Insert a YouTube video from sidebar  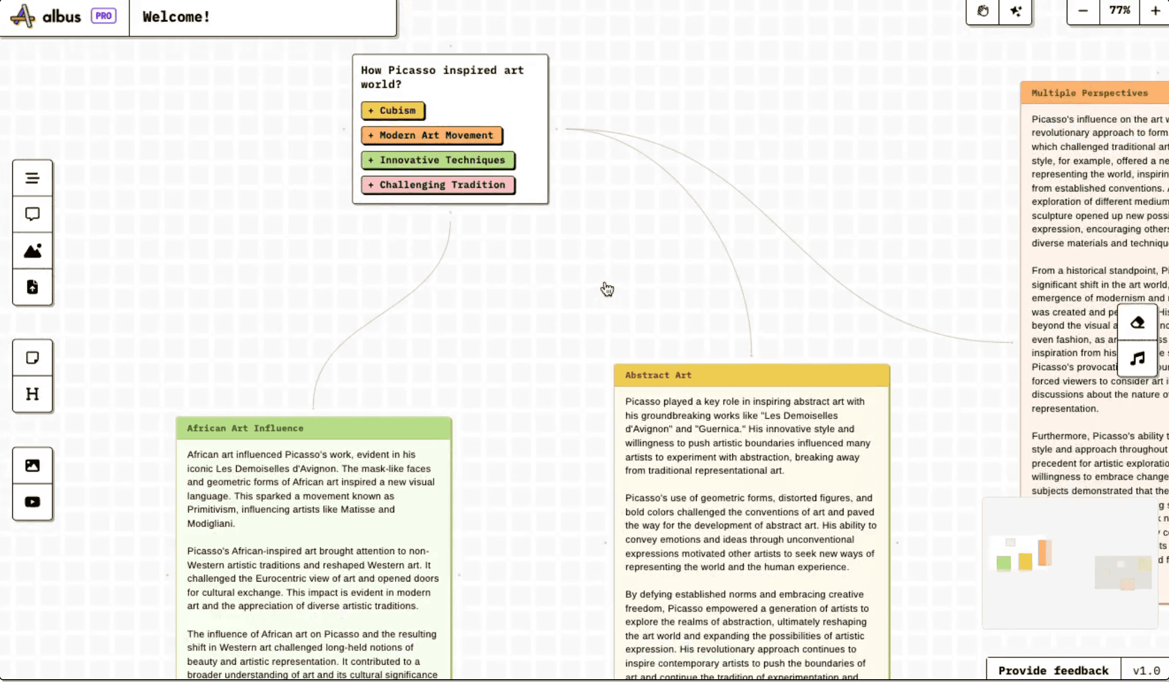[x=32, y=502]
